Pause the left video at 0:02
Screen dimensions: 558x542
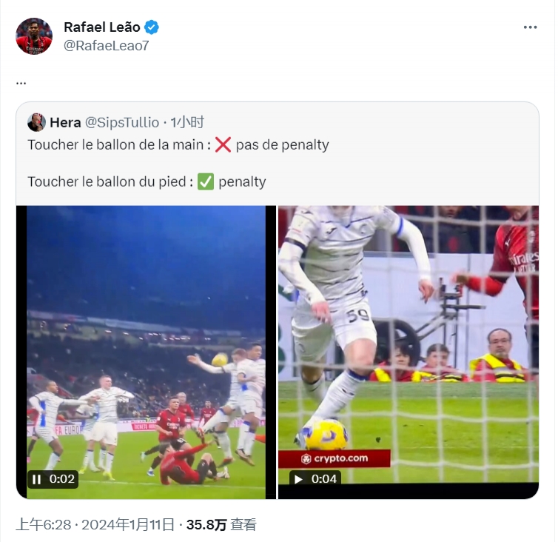(x=36, y=479)
